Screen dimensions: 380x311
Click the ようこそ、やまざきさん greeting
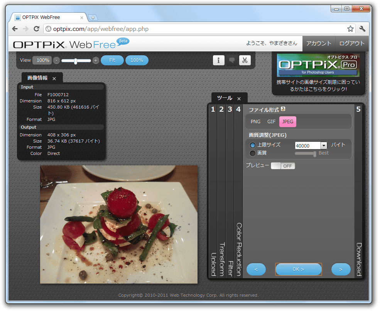tap(272, 43)
